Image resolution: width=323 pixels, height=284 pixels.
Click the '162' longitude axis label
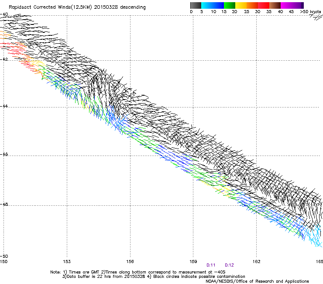(257, 262)
